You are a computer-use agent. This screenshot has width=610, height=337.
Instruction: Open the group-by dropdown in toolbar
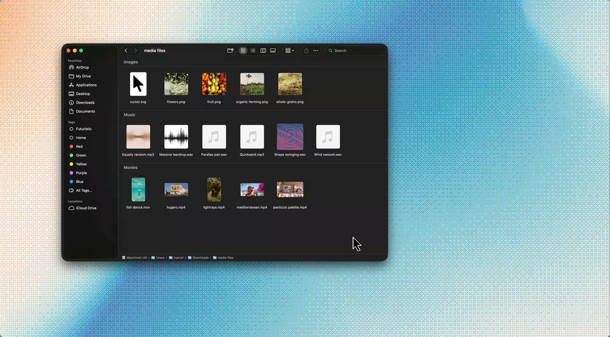289,50
